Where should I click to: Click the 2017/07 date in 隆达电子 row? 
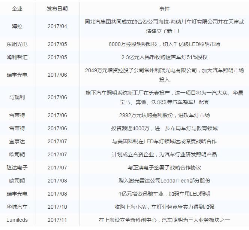coord(57,168)
